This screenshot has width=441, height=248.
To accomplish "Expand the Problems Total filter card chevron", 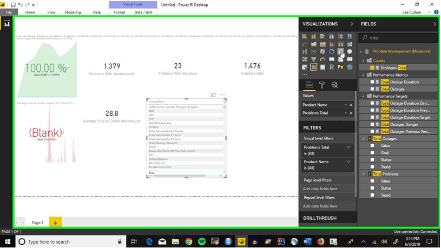I will [348, 147].
